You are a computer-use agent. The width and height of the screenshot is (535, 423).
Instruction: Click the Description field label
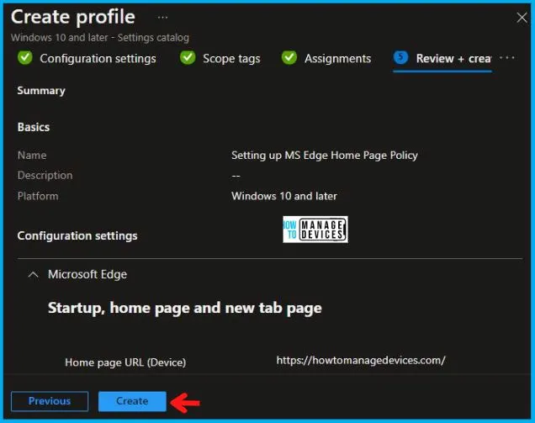(x=45, y=176)
